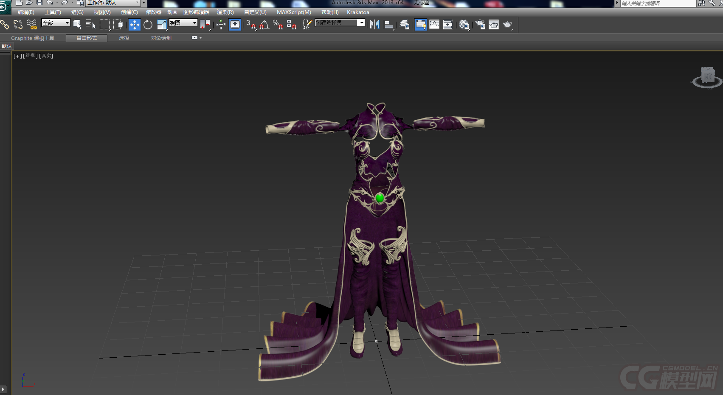Viewport: 723px width, 395px height.
Task: Open the Curve Editor icon
Action: [434, 25]
